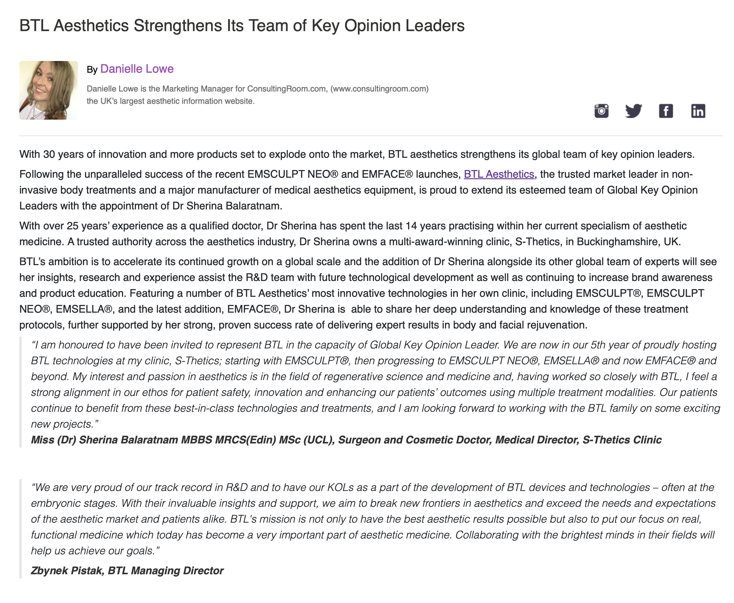734x603 pixels.
Task: Select the "UK's largest aesthetic information website" line
Action: point(171,101)
